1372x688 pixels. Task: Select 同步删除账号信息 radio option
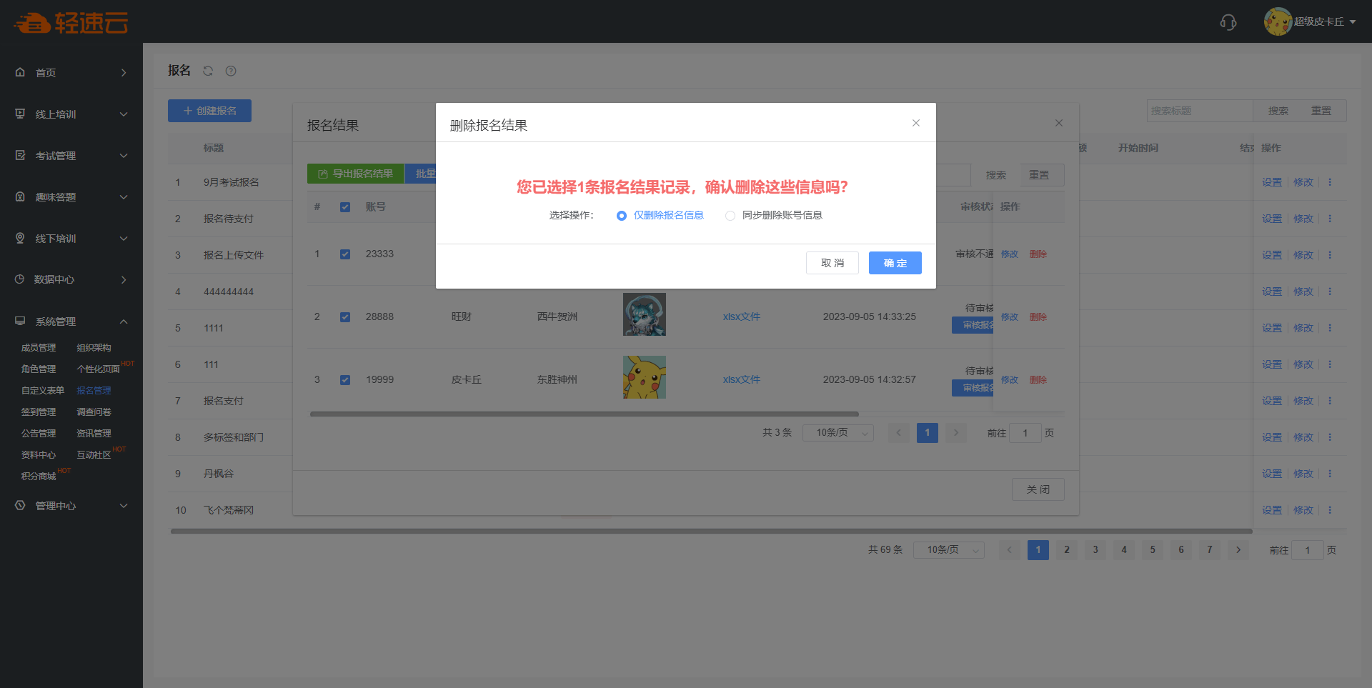730,216
